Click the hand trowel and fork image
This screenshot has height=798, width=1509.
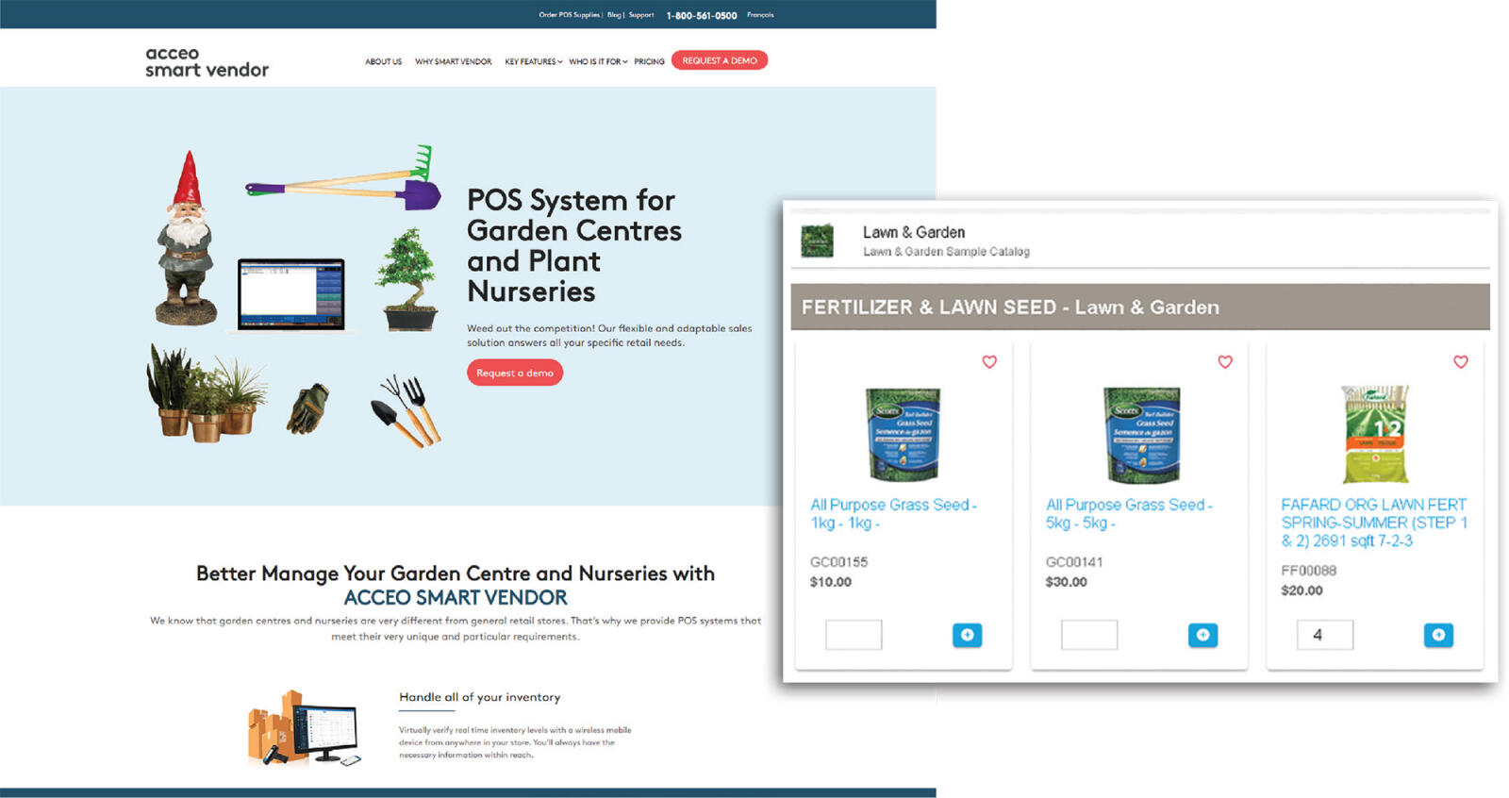[x=406, y=410]
